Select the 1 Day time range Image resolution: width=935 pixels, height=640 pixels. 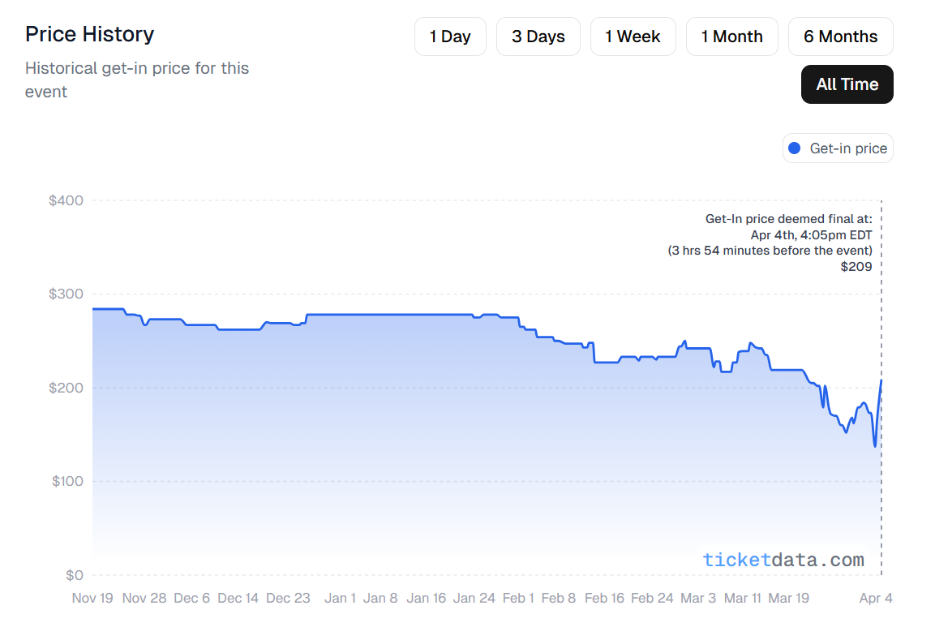[x=450, y=36]
